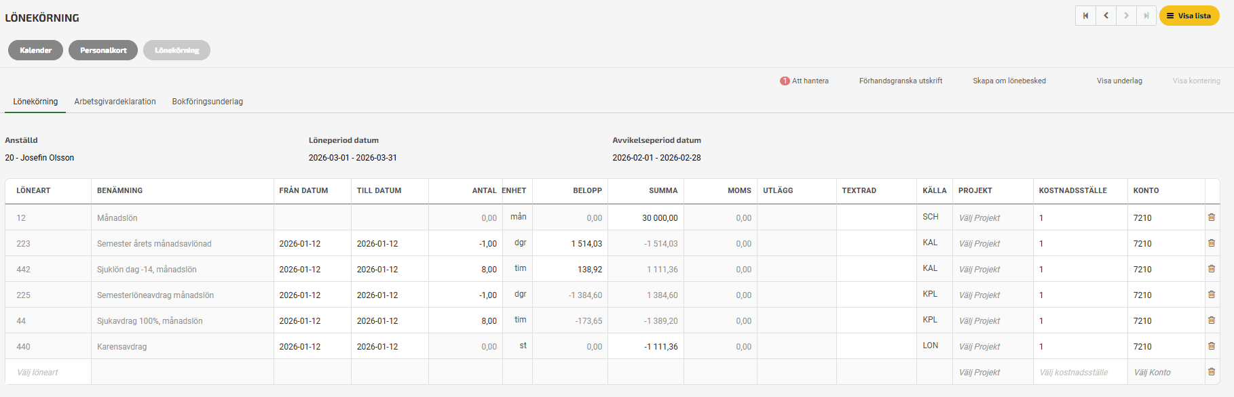1234x397 pixels.
Task: Edit the Belopp field for Sjuklön row
Action: 570,270
